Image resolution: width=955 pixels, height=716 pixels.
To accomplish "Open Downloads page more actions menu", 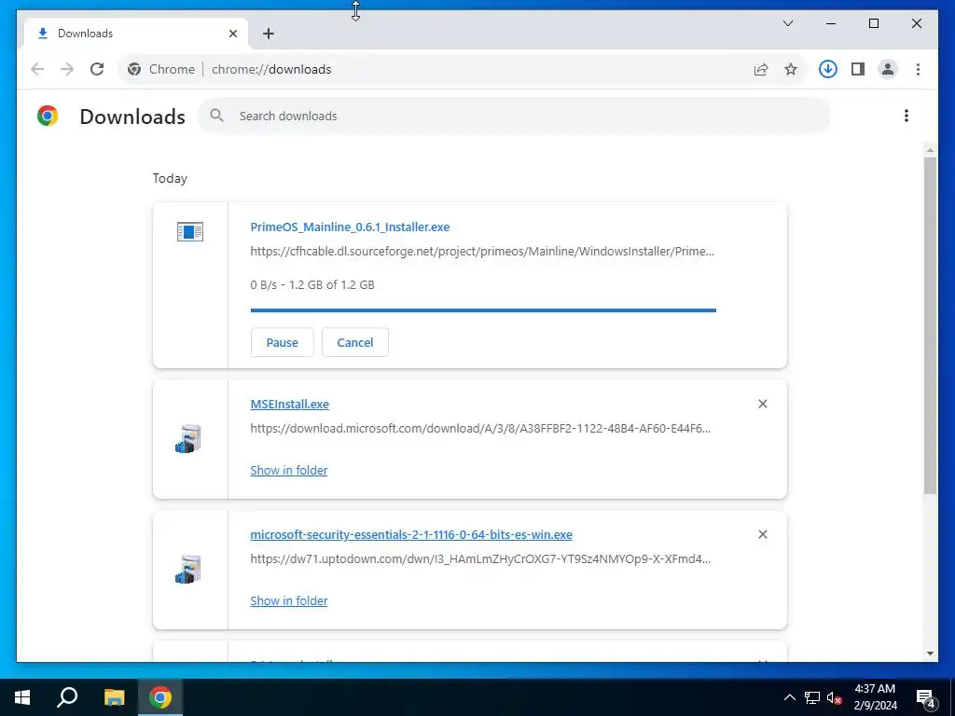I will tap(907, 116).
